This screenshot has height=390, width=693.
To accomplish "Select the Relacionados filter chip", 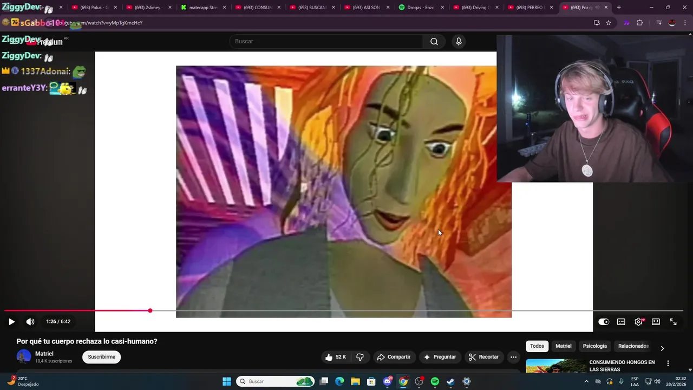I will [633, 346].
